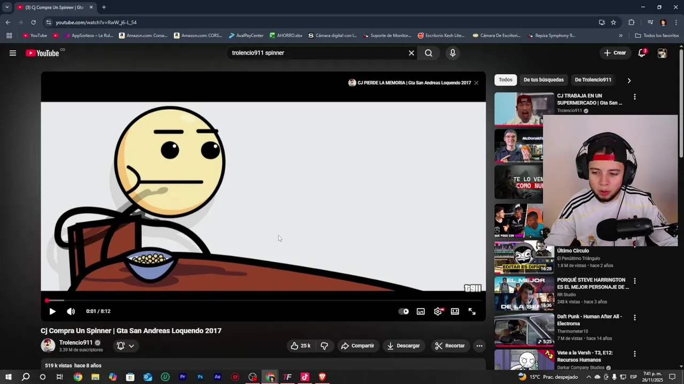Show hidden system tray icons
This screenshot has width=684, height=384.
589,377
